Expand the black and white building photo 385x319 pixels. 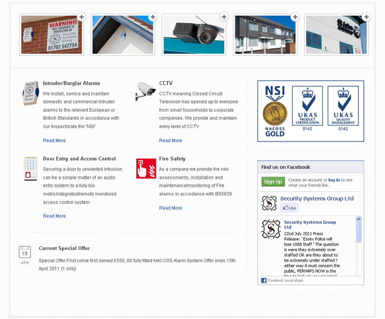point(295,17)
